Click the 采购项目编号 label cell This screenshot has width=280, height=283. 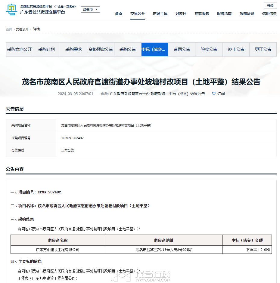pyautogui.click(x=31, y=138)
